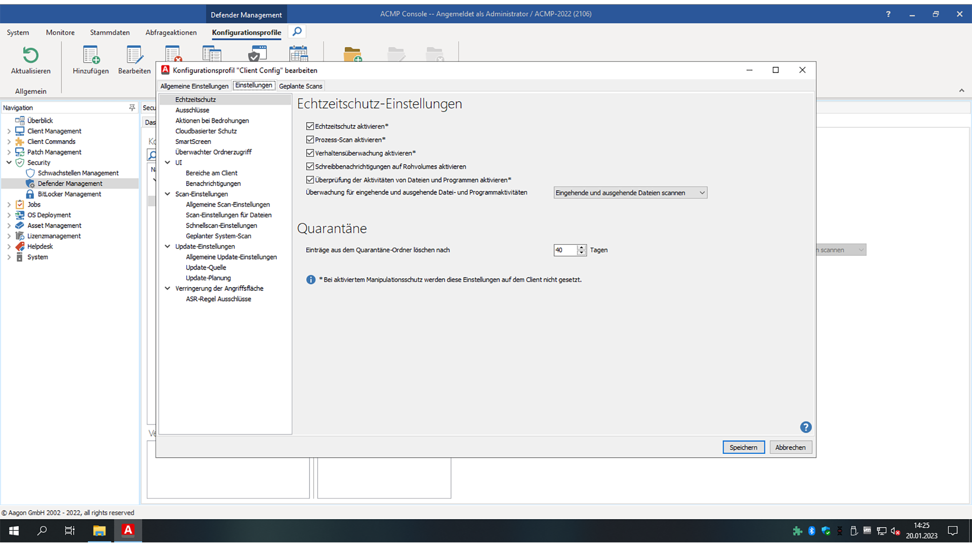972x547 pixels.
Task: Increase quarantine days with up arrow
Action: 581,248
